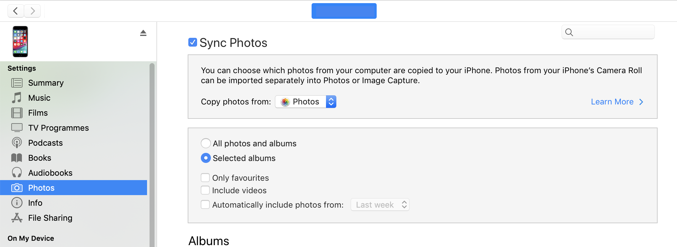The image size is (677, 247).
Task: Choose All photos and albums option
Action: (x=206, y=143)
